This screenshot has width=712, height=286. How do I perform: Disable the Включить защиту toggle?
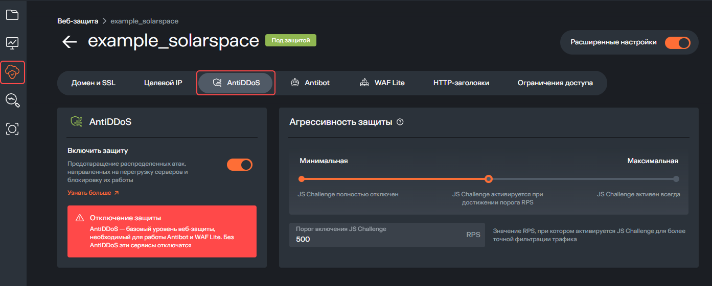click(240, 165)
